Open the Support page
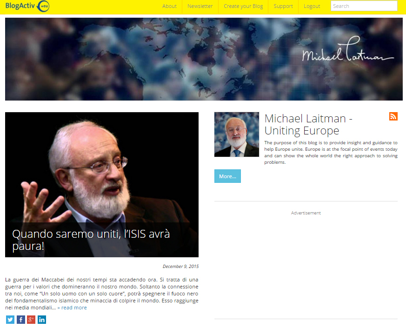This screenshot has width=406, height=328. click(x=283, y=6)
